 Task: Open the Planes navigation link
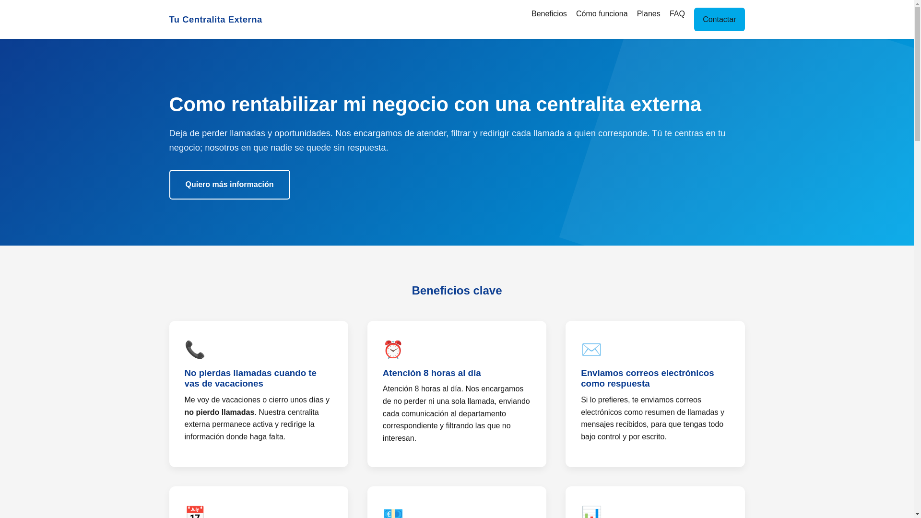click(x=648, y=14)
